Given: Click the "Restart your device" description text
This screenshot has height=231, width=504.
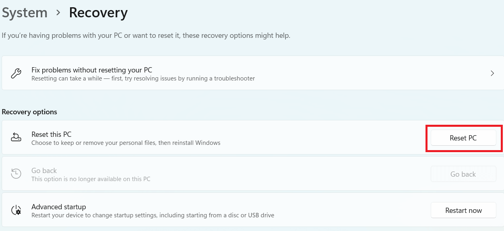Looking at the screenshot, I should point(153,215).
